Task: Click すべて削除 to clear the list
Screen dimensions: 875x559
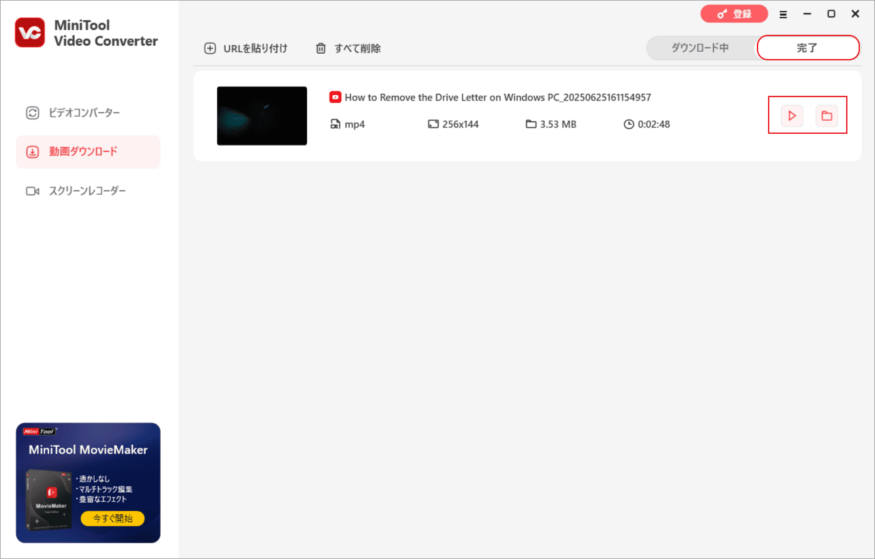Action: pyautogui.click(x=348, y=48)
